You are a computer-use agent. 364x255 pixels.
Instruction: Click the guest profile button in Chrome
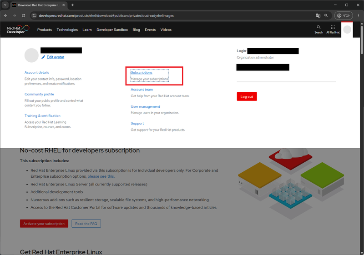[x=344, y=15]
